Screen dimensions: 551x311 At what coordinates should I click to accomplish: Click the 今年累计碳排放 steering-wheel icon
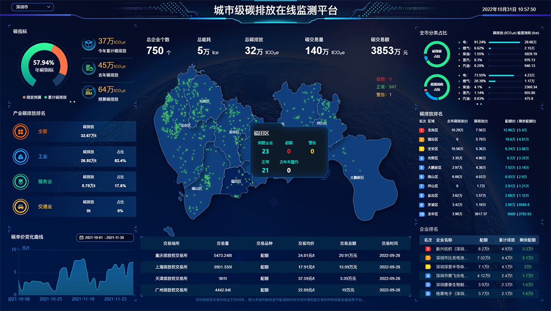(88, 45)
